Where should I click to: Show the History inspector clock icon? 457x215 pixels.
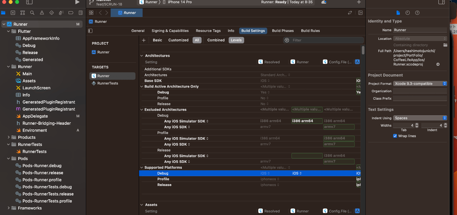click(408, 13)
